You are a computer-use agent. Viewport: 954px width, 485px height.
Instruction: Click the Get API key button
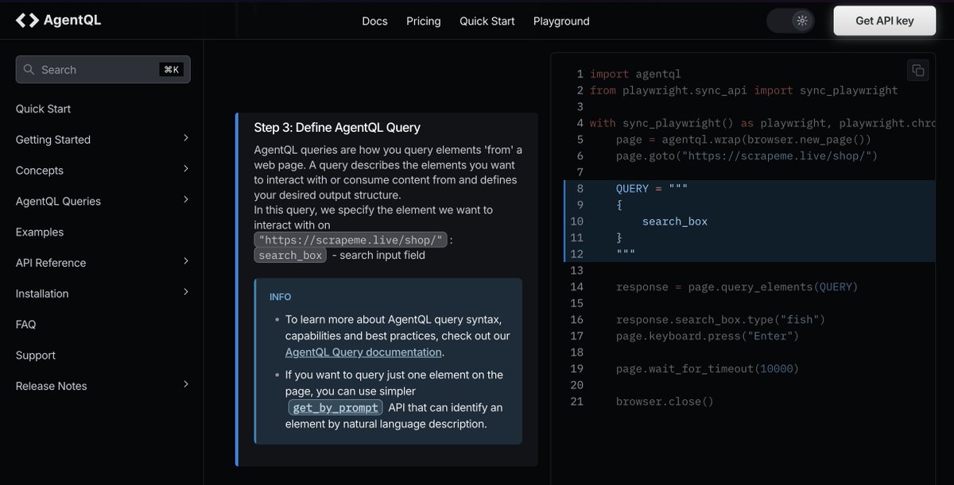[885, 21]
